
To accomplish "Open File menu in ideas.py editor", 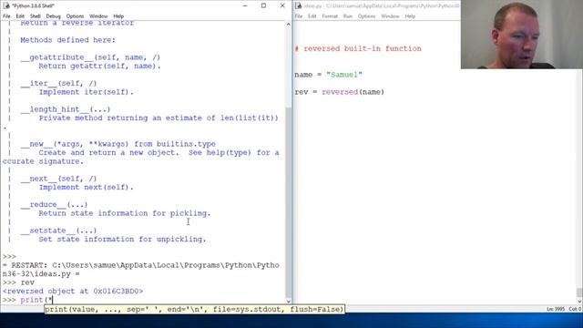I will 299,16.
